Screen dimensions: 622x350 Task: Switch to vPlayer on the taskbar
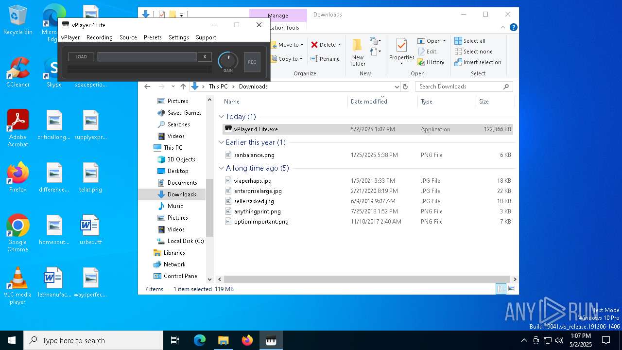click(x=271, y=340)
